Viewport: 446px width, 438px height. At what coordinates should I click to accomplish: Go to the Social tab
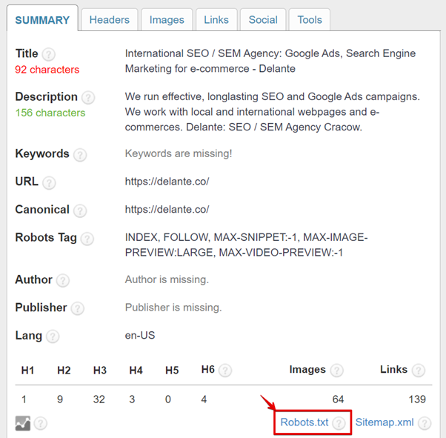263,20
